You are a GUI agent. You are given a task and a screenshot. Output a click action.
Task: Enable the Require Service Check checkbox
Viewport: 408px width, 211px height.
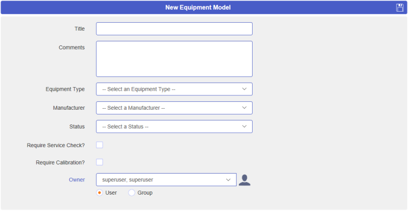click(99, 145)
